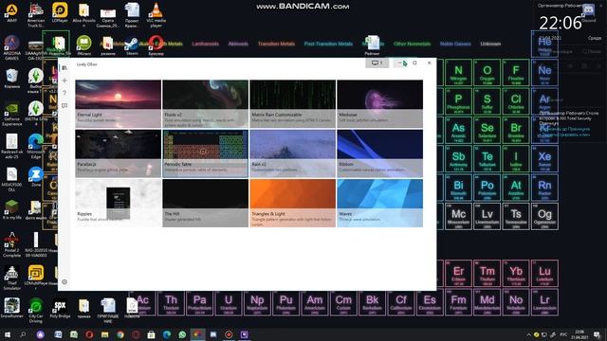This screenshot has width=607, height=341.
Task: Open the GeForce Experience desktop shortcut
Action: click(x=11, y=114)
